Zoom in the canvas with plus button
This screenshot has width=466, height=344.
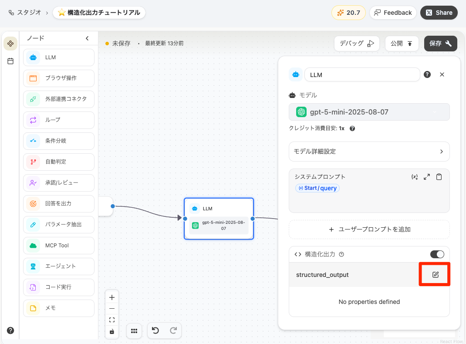pyautogui.click(x=112, y=297)
